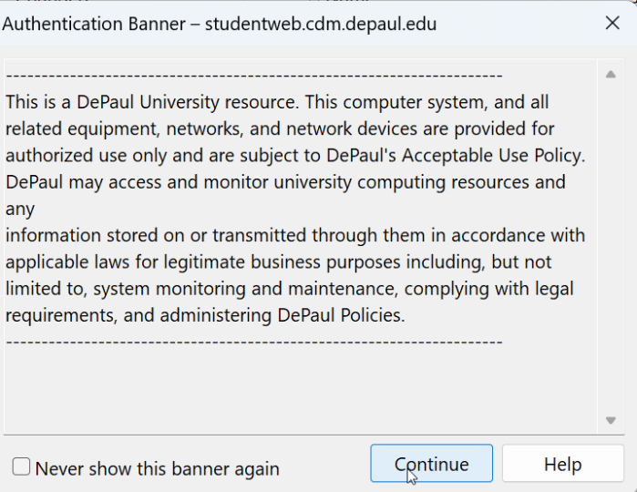Click the 'related equipment, networks' text line
The image size is (637, 492).
tap(280, 128)
